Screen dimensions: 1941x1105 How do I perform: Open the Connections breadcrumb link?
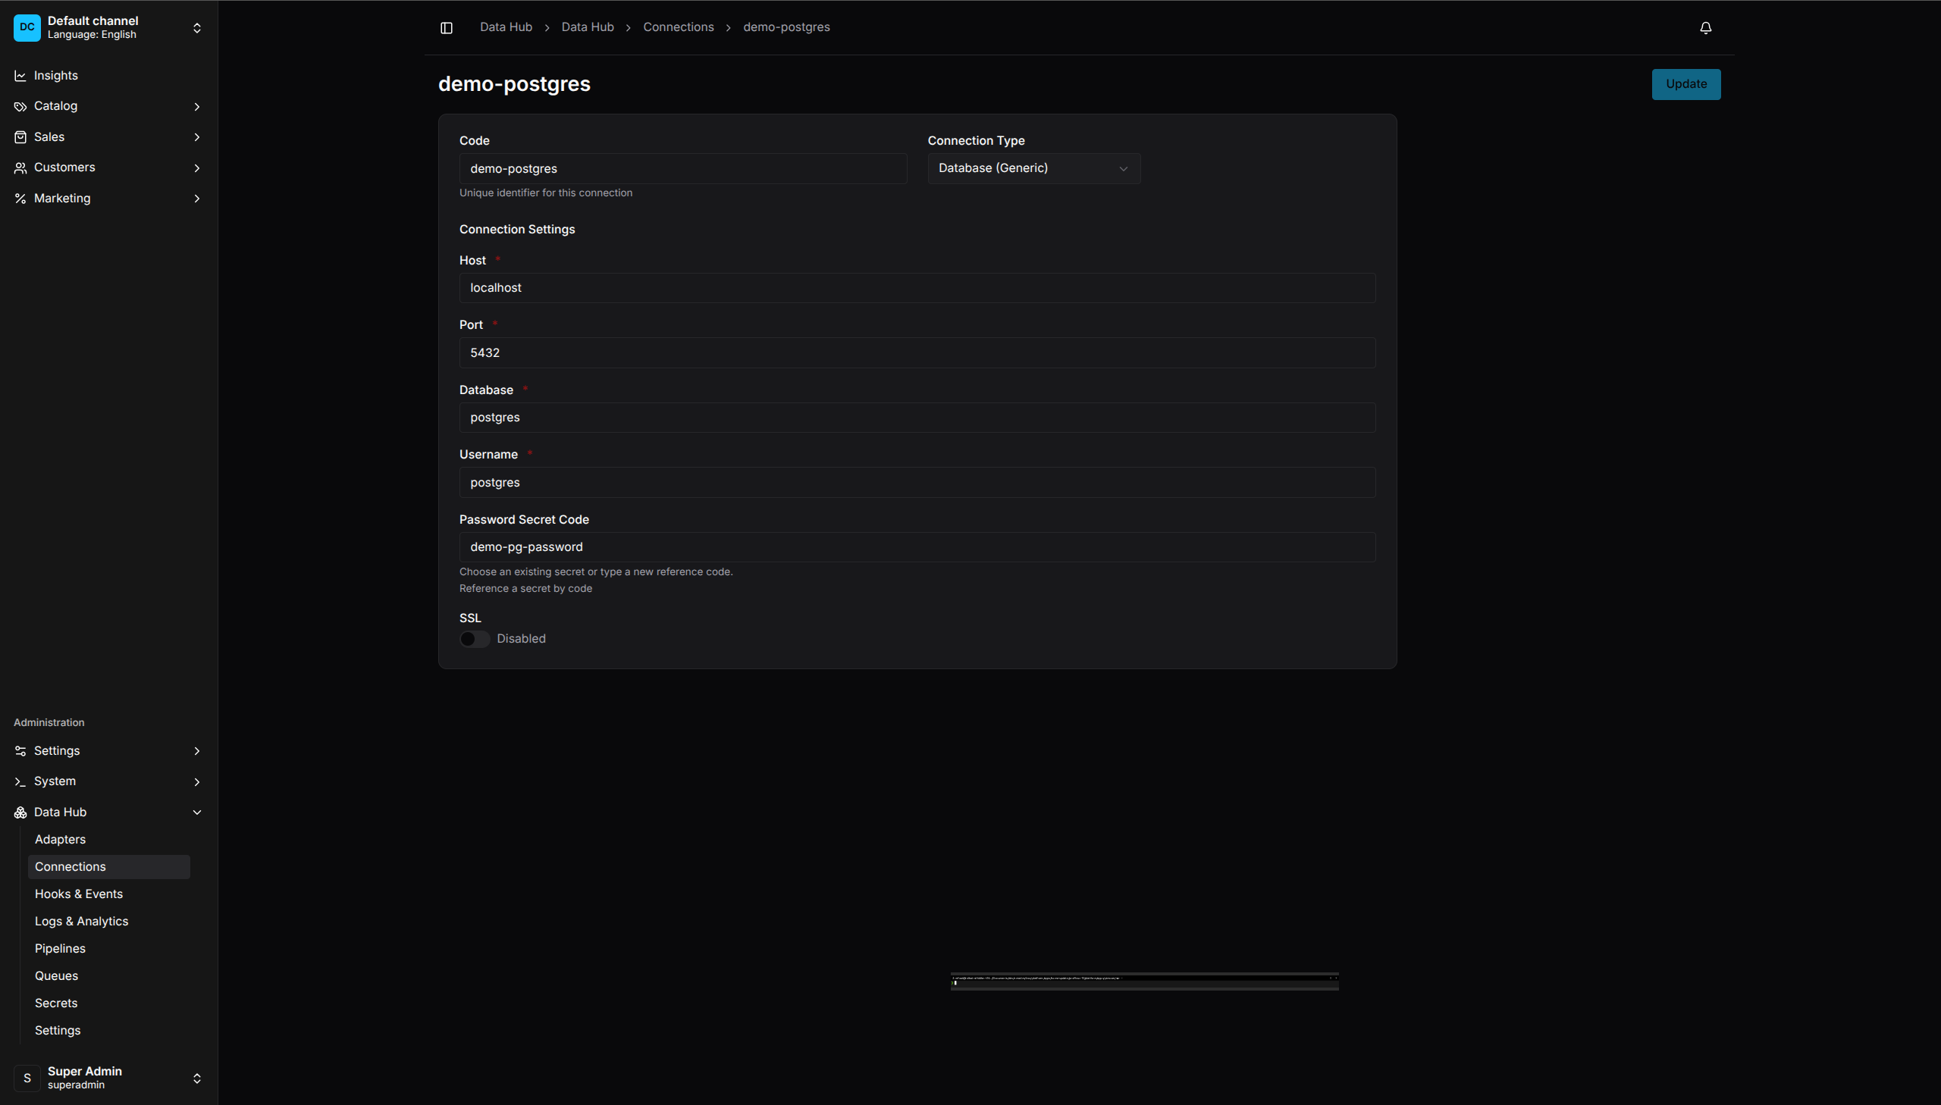(678, 27)
